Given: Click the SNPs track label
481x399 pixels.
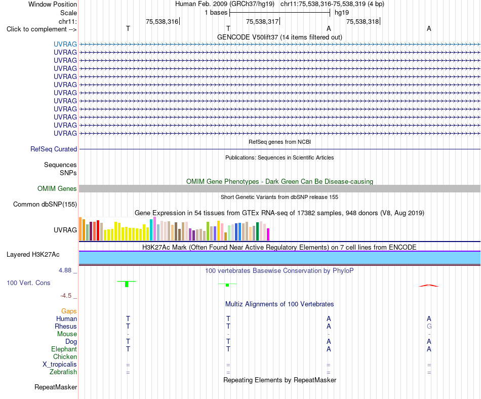Looking at the screenshot, I should [68, 173].
